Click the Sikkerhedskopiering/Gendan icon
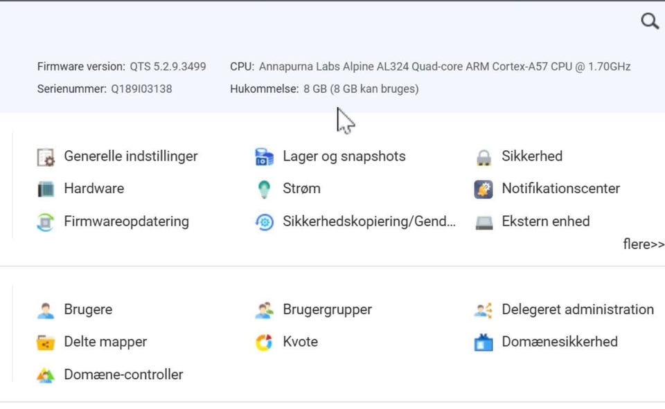 (264, 222)
